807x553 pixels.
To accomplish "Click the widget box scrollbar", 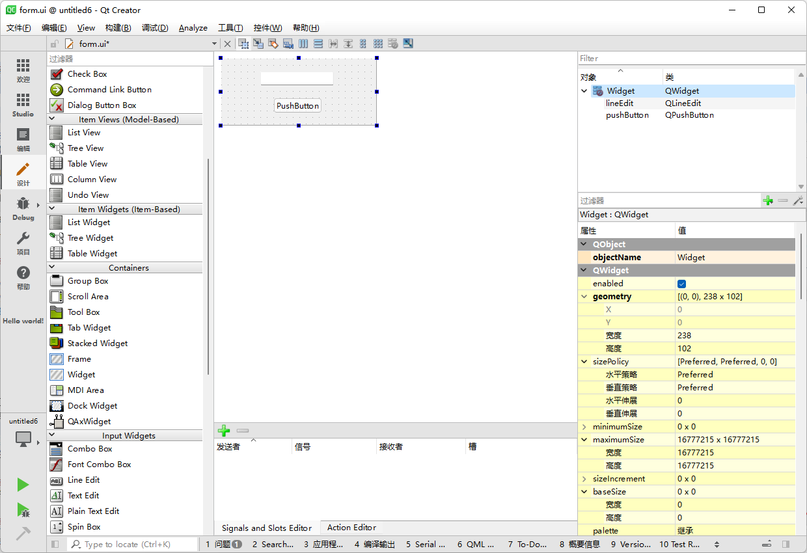I will click(x=208, y=267).
